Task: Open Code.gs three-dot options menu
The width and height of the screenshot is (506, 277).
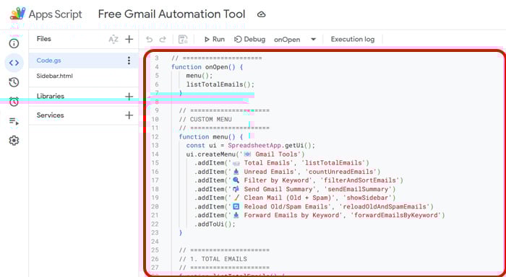Action: [x=129, y=60]
